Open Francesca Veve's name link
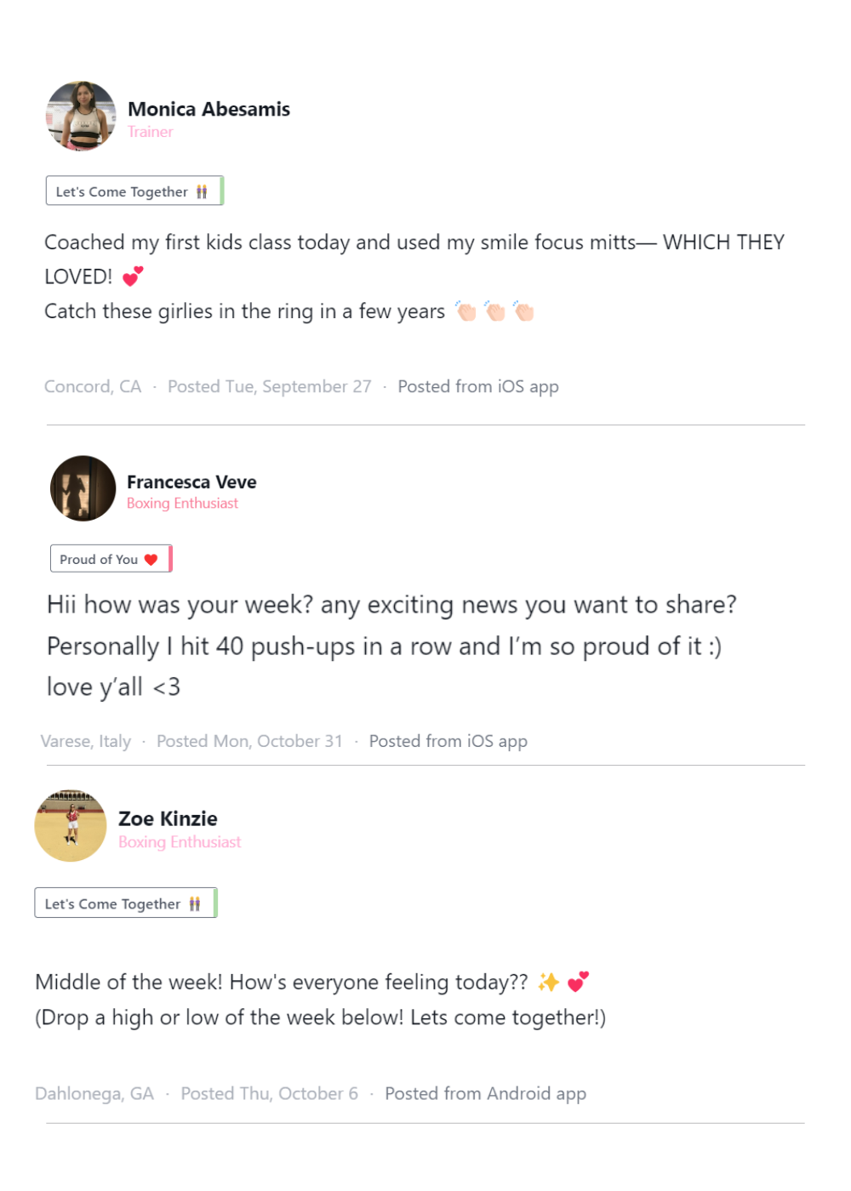 click(191, 482)
